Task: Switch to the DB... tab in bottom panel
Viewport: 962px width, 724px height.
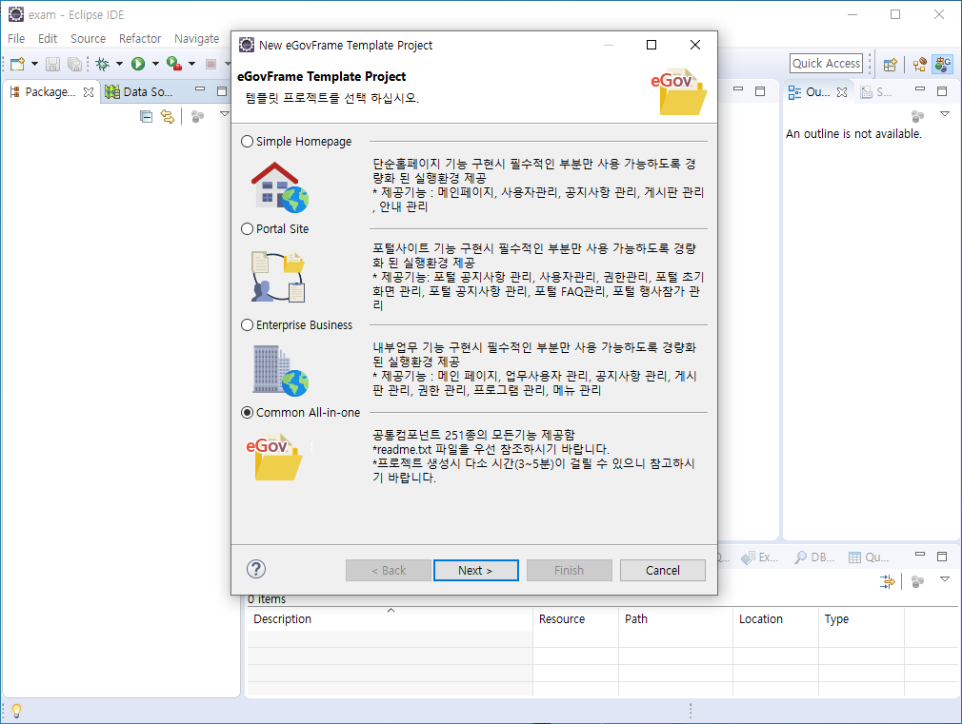Action: [x=814, y=558]
